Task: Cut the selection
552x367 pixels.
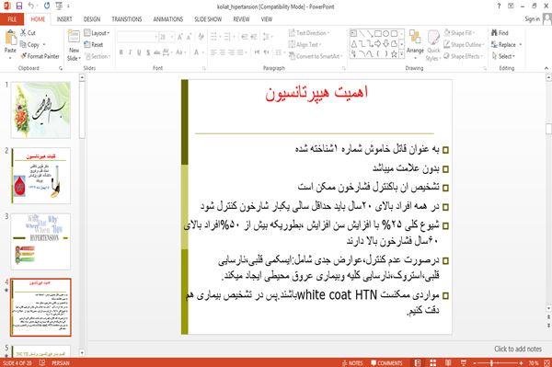Action: pos(28,33)
